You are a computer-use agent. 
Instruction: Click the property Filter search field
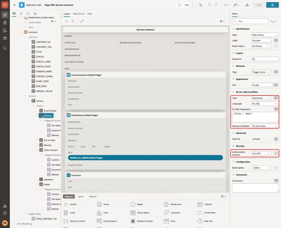click(250, 21)
